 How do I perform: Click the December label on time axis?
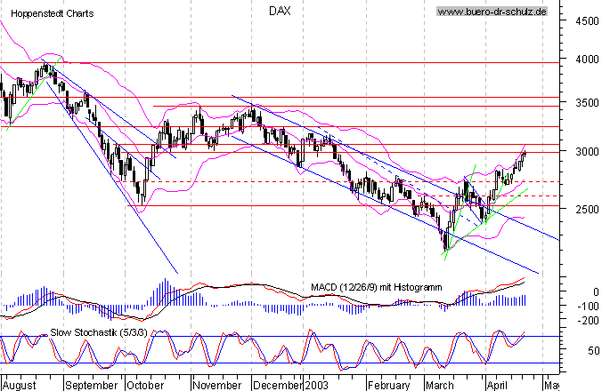[278, 385]
